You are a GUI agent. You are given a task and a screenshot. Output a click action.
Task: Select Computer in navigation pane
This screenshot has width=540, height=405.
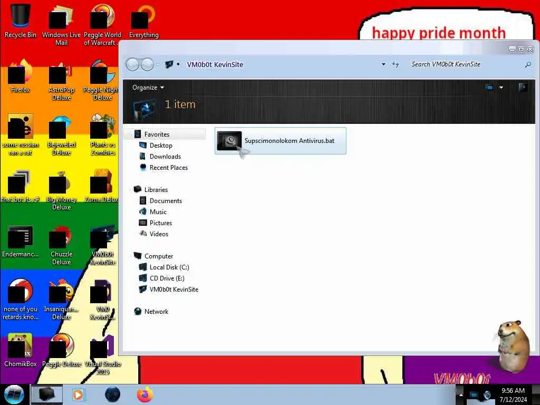tap(158, 256)
